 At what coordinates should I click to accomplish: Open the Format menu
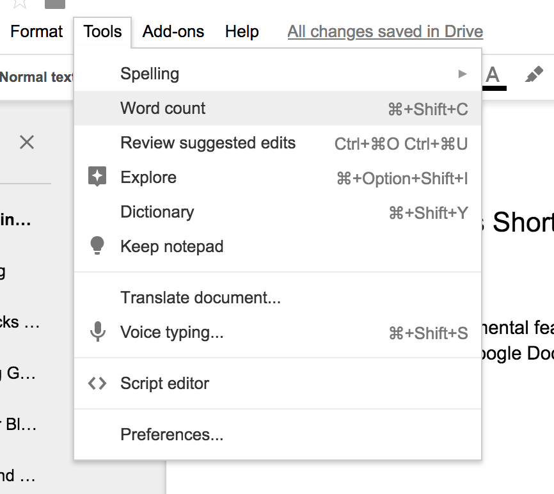pos(36,31)
